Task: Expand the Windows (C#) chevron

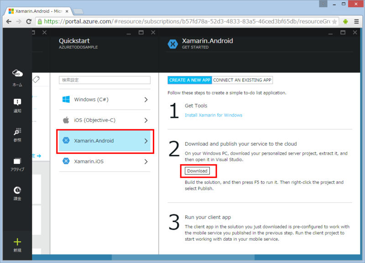Action: pyautogui.click(x=146, y=100)
